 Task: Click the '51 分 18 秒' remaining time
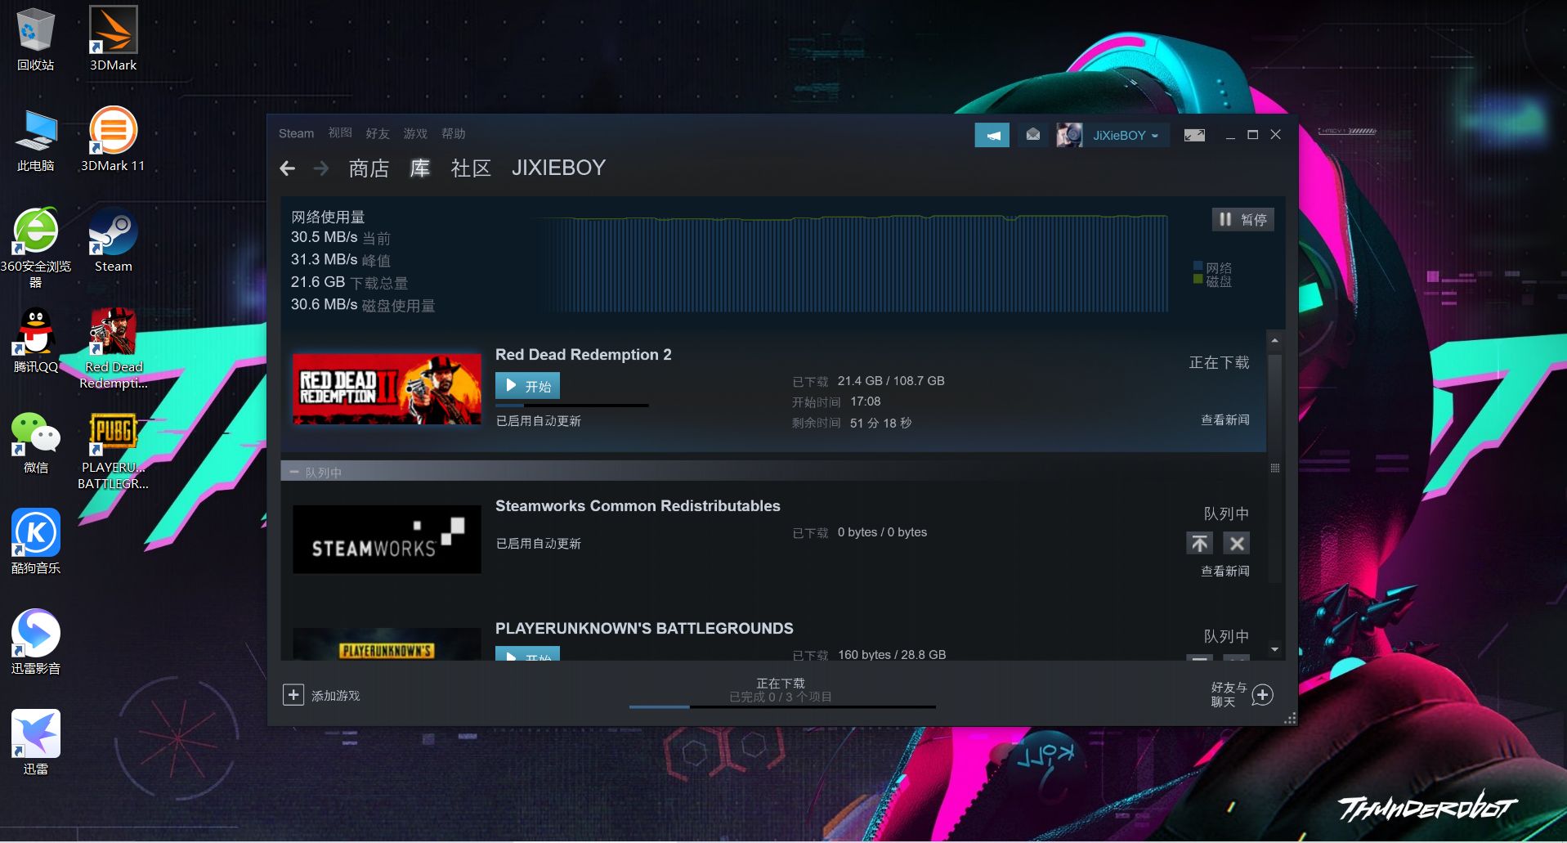880,424
